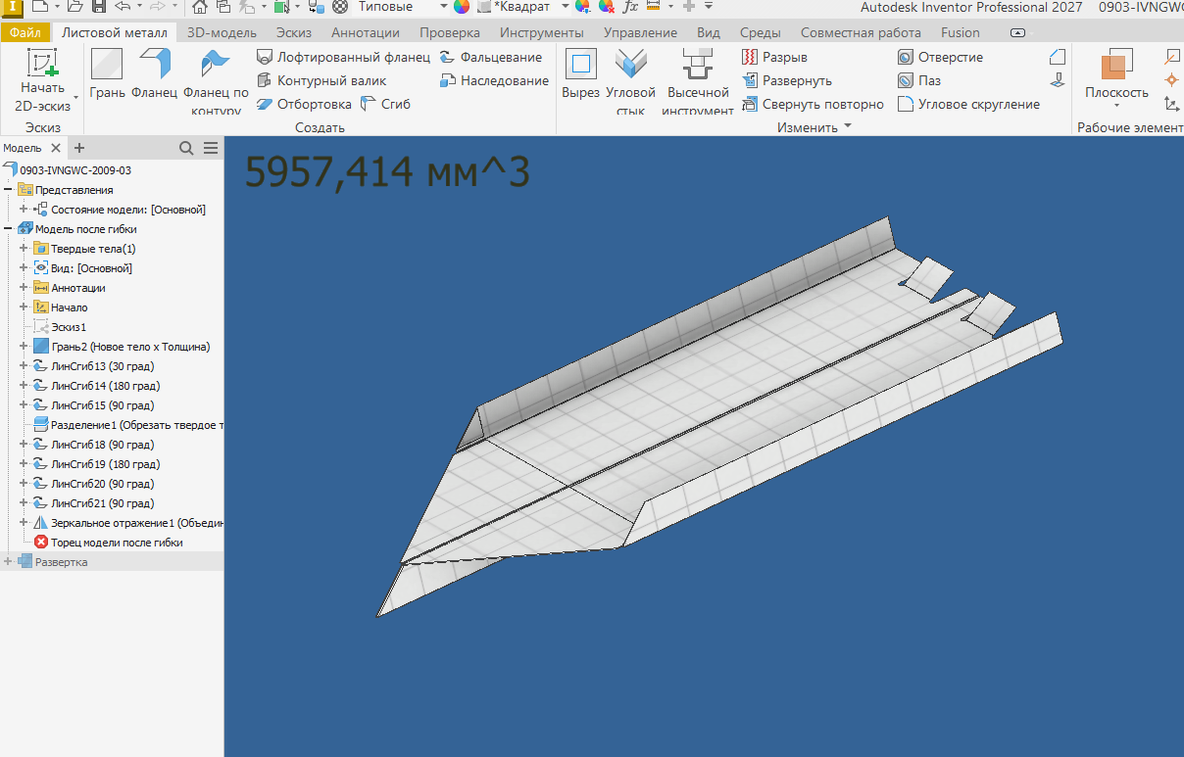Screen dimensions: 1184x757
Task: Use the Сгиб (Fold) tool
Action: tap(386, 104)
